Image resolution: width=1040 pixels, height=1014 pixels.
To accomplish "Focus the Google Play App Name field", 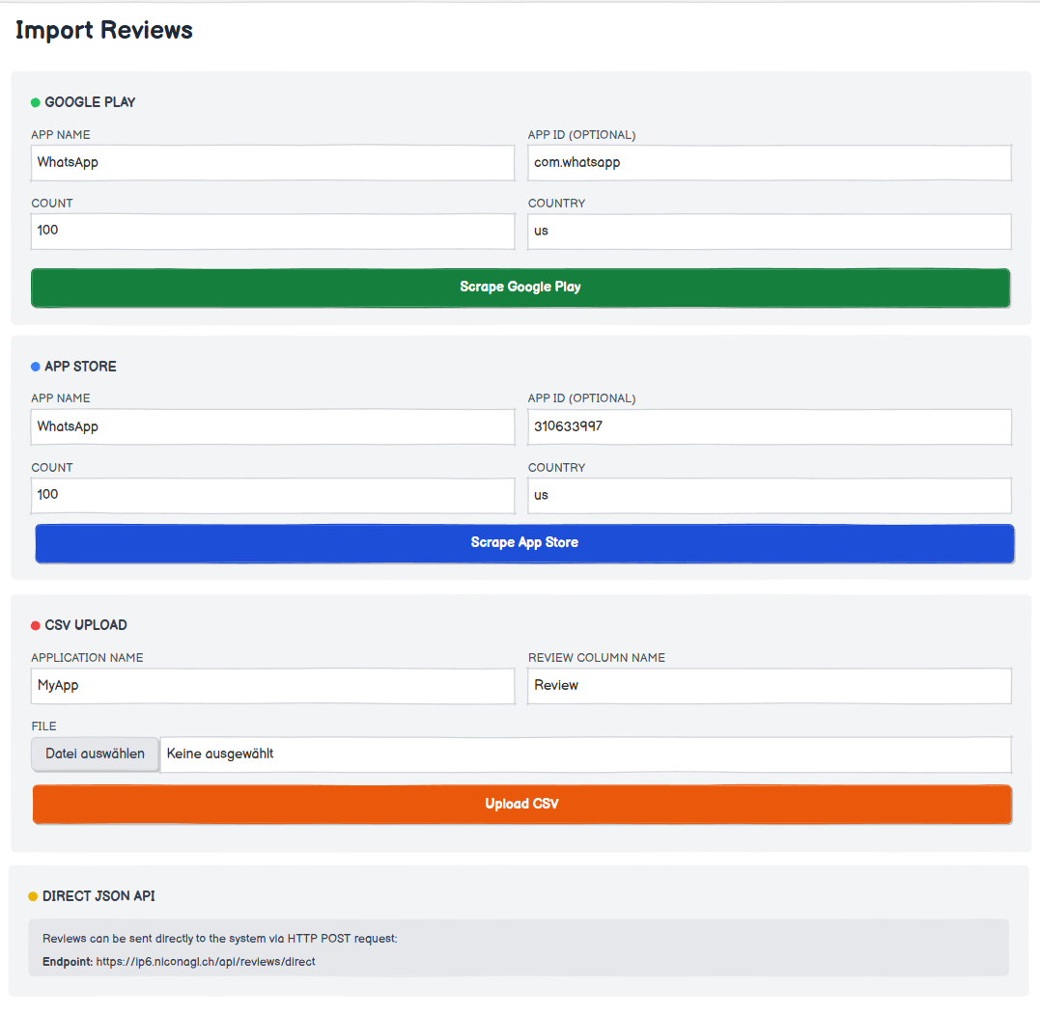I will [272, 163].
